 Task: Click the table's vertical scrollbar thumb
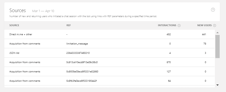(217, 47)
